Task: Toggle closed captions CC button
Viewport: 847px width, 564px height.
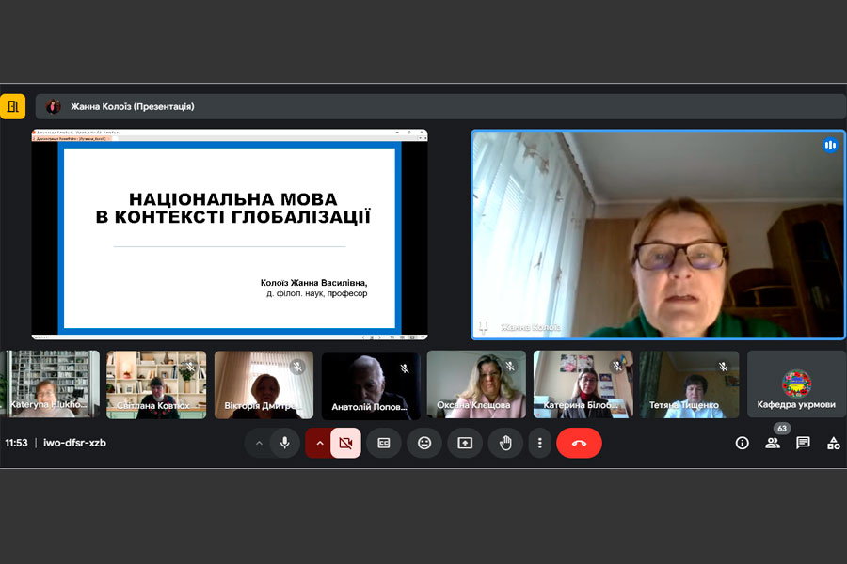Action: (384, 443)
